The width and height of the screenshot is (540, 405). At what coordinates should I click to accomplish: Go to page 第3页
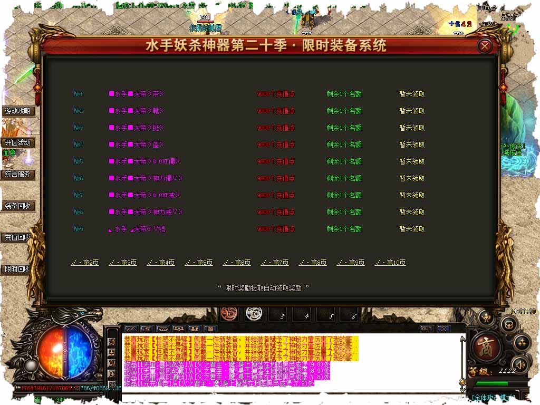(x=122, y=263)
